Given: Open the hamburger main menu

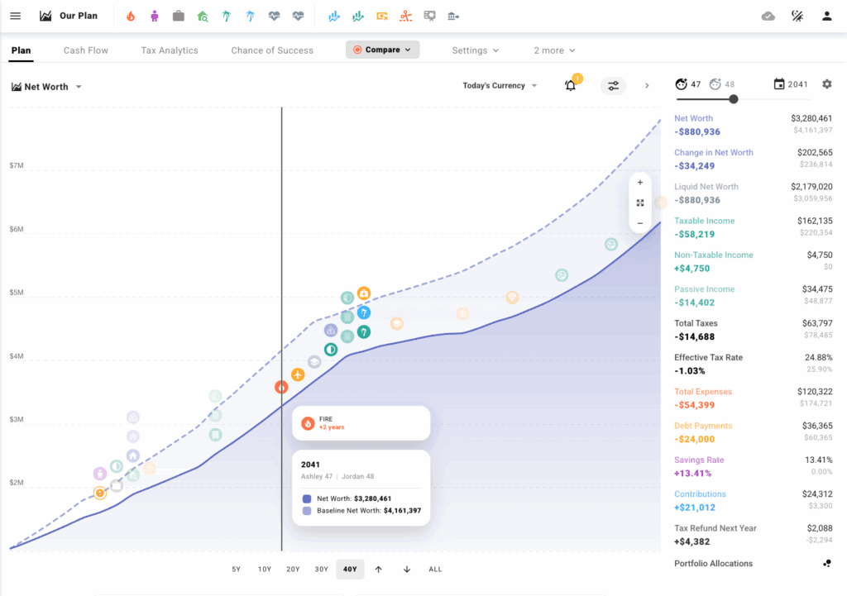Looking at the screenshot, I should pos(16,16).
